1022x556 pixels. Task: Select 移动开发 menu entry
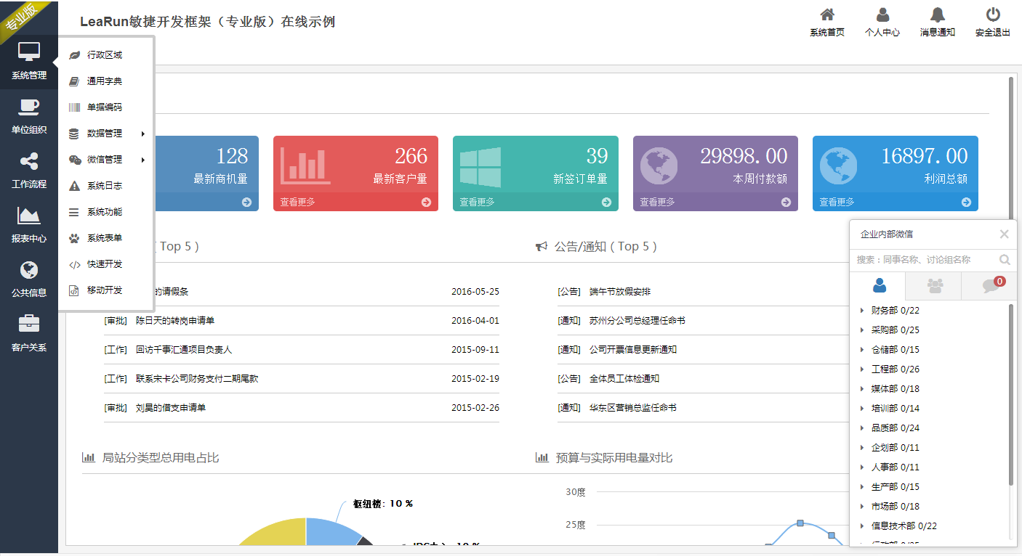click(106, 290)
